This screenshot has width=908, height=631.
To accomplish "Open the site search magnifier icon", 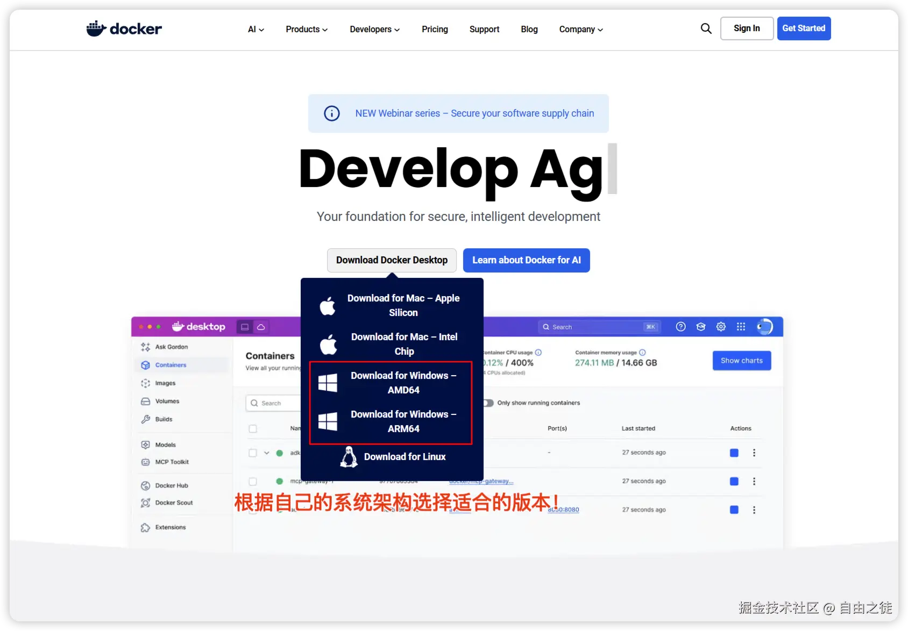I will (706, 28).
